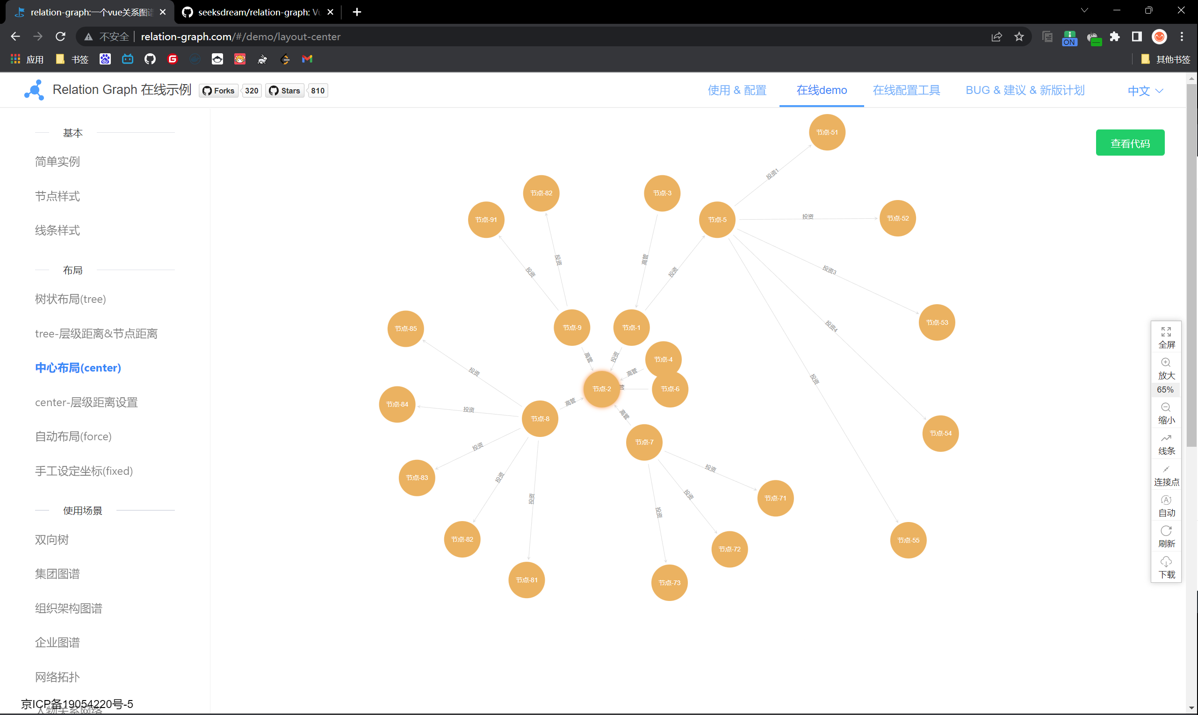
Task: Open the 使用 & 配置 tab
Action: [736, 90]
